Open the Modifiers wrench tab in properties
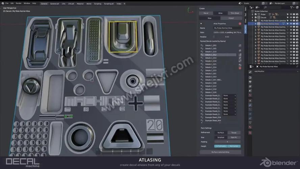 click(x=250, y=105)
